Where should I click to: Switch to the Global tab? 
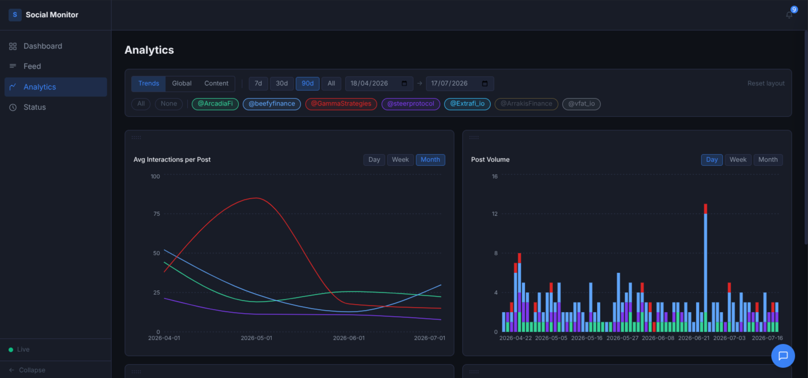182,83
